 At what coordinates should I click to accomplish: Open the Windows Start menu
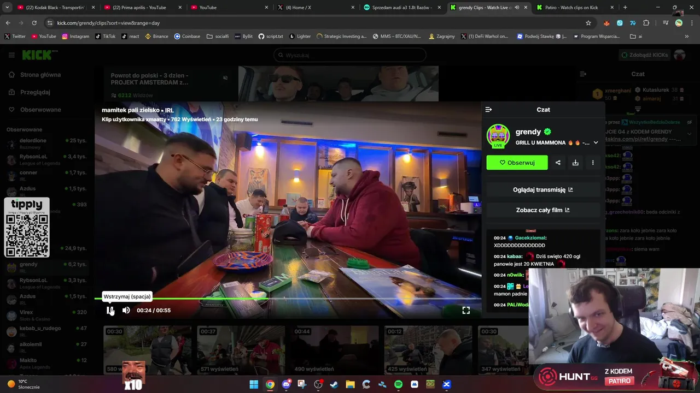(x=254, y=384)
